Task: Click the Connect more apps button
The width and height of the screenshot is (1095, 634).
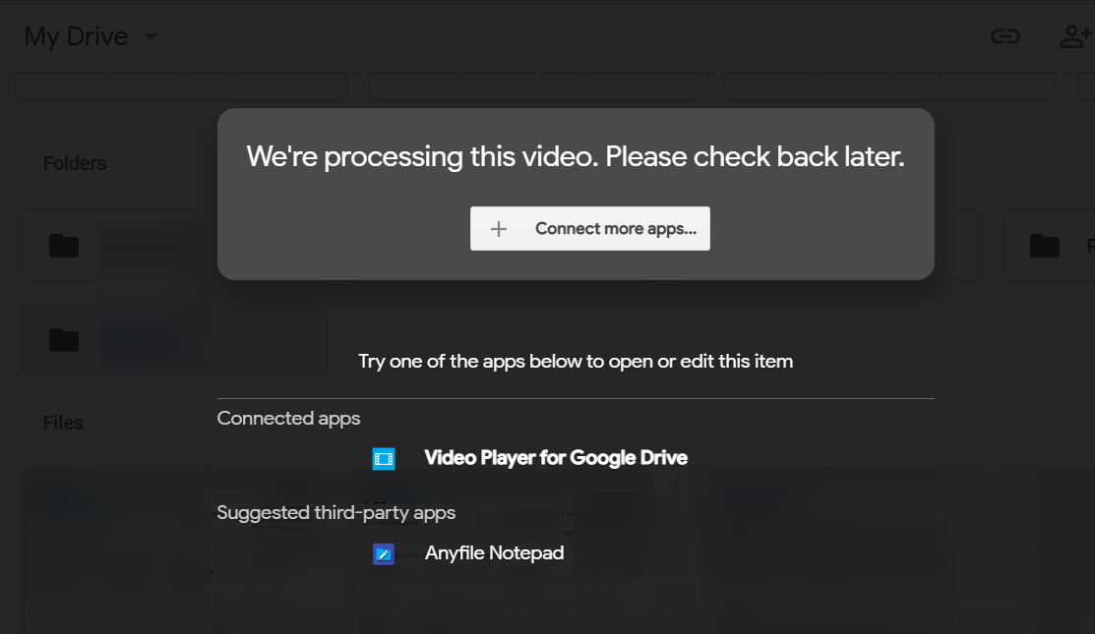Action: pyautogui.click(x=590, y=228)
